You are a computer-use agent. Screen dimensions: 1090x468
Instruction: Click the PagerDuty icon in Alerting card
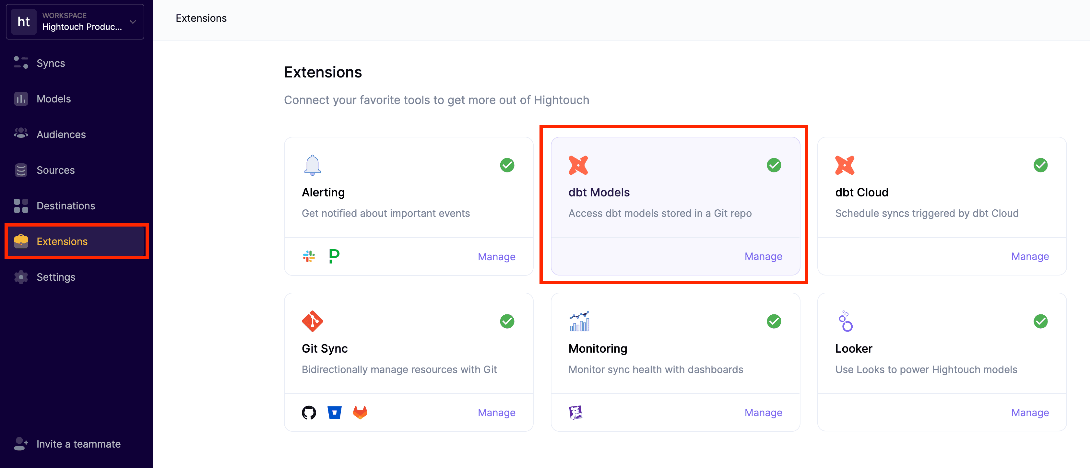(334, 256)
